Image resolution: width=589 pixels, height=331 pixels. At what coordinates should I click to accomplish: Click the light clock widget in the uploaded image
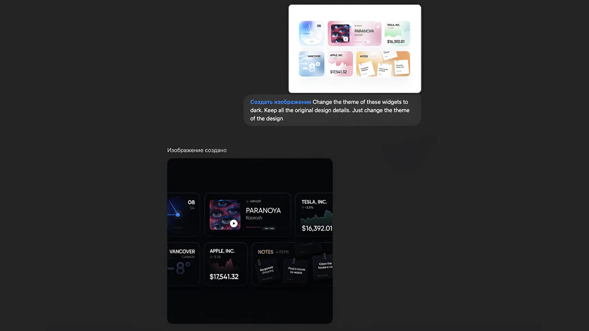click(x=311, y=34)
